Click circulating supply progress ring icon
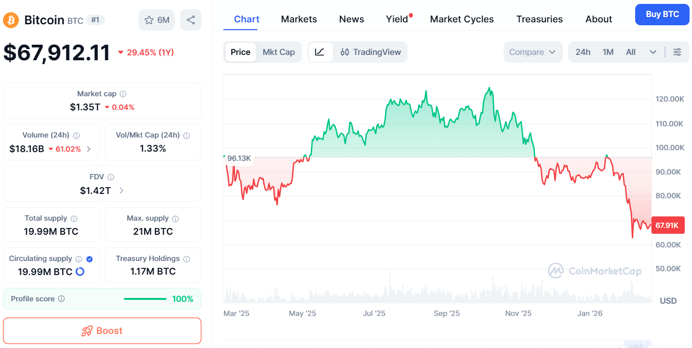692x348 pixels. (x=80, y=271)
